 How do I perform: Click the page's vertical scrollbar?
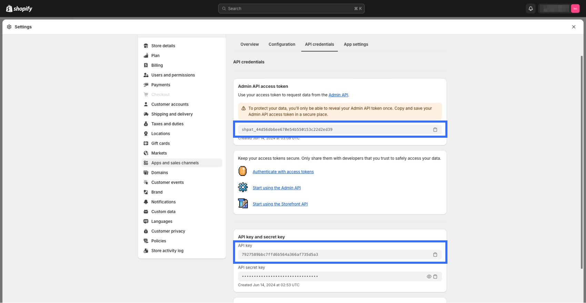[582, 162]
